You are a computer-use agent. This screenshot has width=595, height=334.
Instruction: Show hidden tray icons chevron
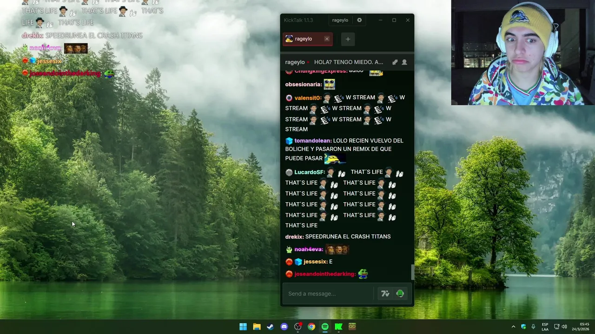point(513,327)
